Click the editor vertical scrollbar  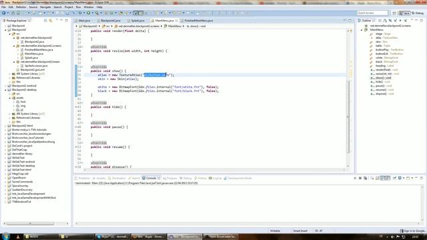click(x=348, y=117)
